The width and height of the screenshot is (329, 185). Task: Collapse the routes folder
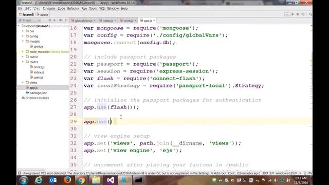[x=23, y=62]
